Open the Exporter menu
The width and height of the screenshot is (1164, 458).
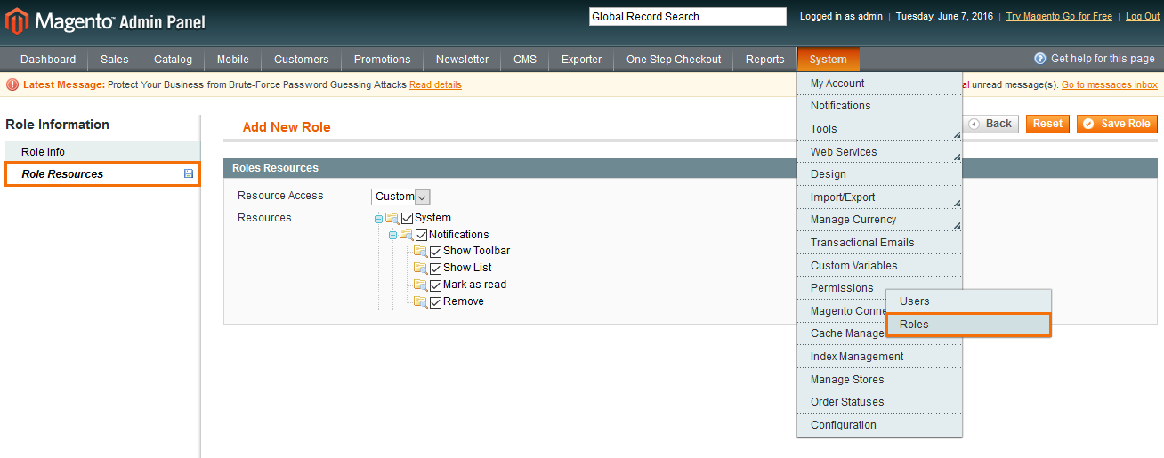[x=581, y=60]
